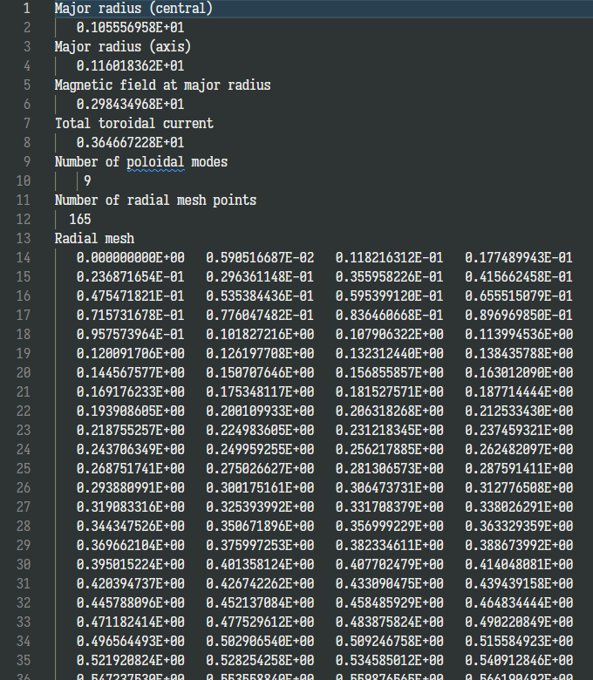Viewport: 593px width, 680px height.
Task: Select the value 0.116018362E+01
Action: [x=130, y=65]
